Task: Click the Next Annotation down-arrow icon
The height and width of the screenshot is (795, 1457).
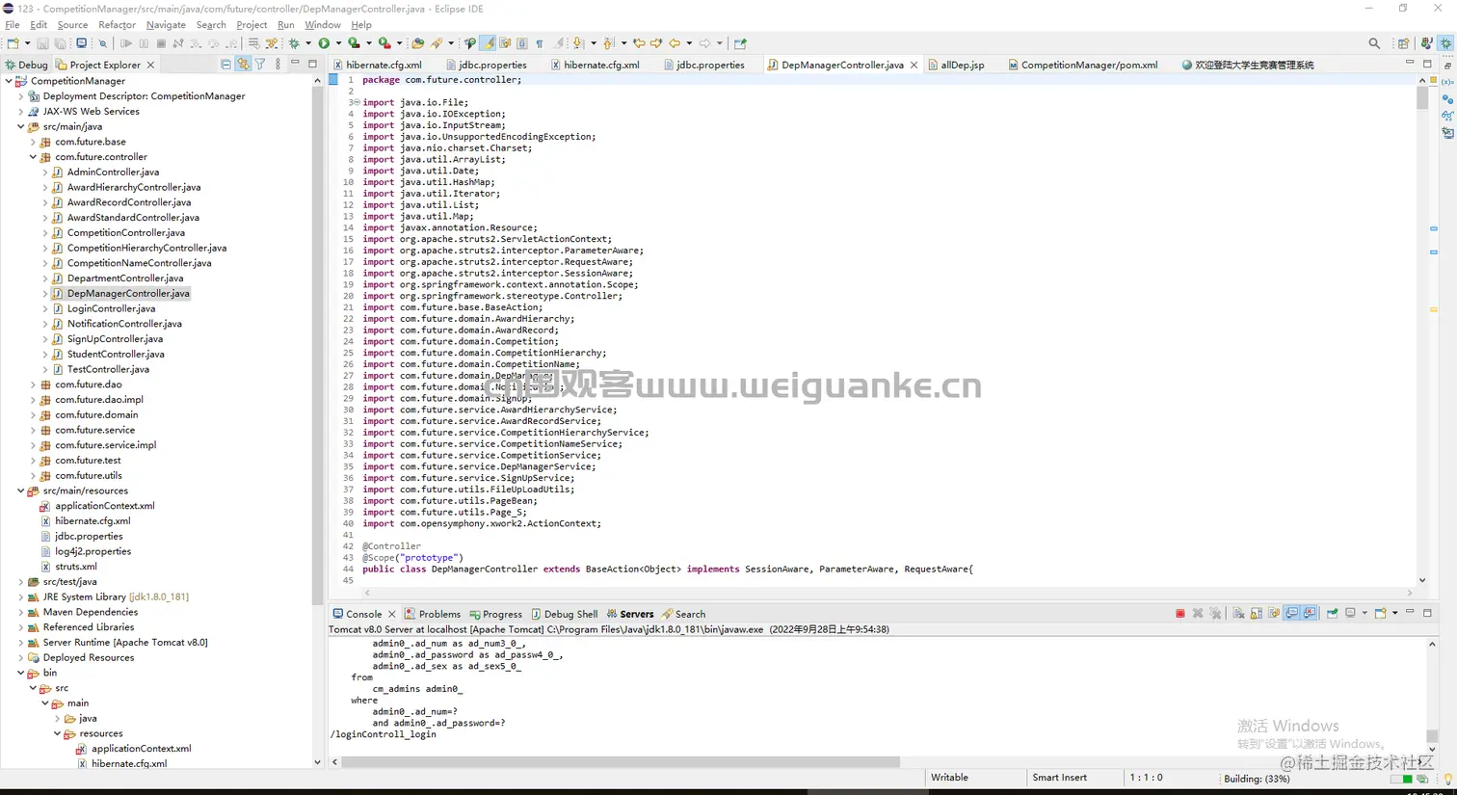Action: 576,43
